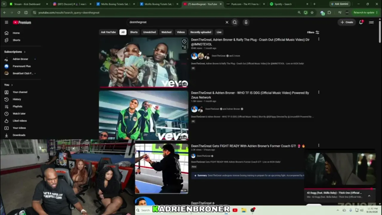Open the Downloads arrow icon

coord(7,135)
